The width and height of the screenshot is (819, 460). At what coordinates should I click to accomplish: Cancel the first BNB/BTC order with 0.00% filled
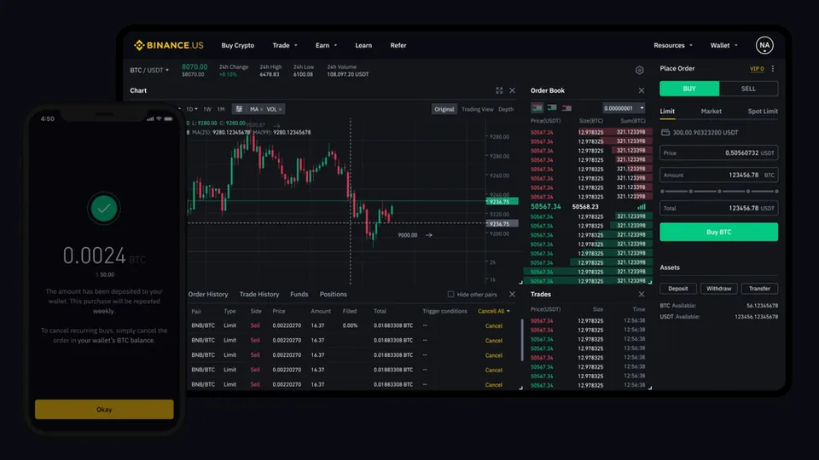click(x=494, y=326)
